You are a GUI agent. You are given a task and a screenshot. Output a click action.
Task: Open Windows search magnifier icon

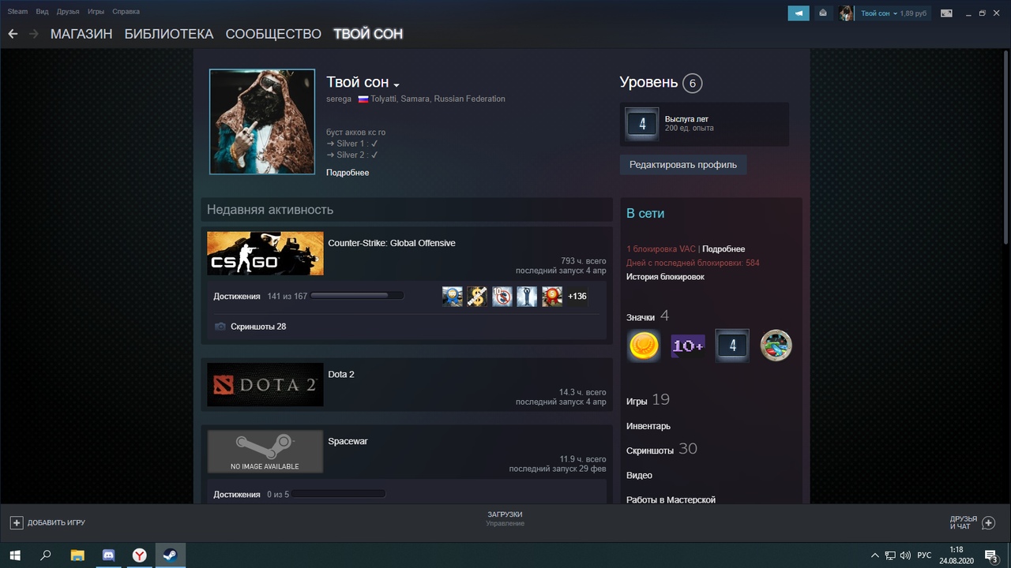coord(46,555)
